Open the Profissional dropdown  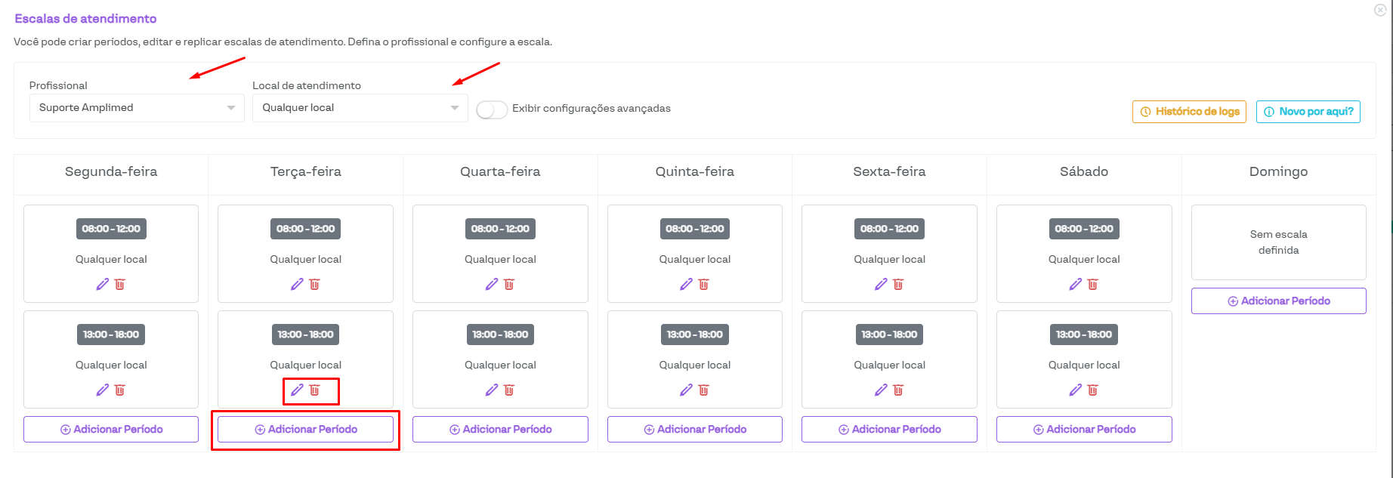coord(137,108)
